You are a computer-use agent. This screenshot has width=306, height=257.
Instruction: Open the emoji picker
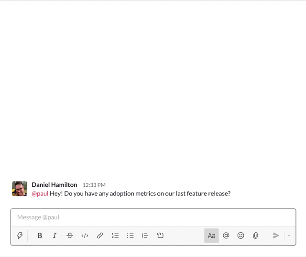pyautogui.click(x=240, y=236)
